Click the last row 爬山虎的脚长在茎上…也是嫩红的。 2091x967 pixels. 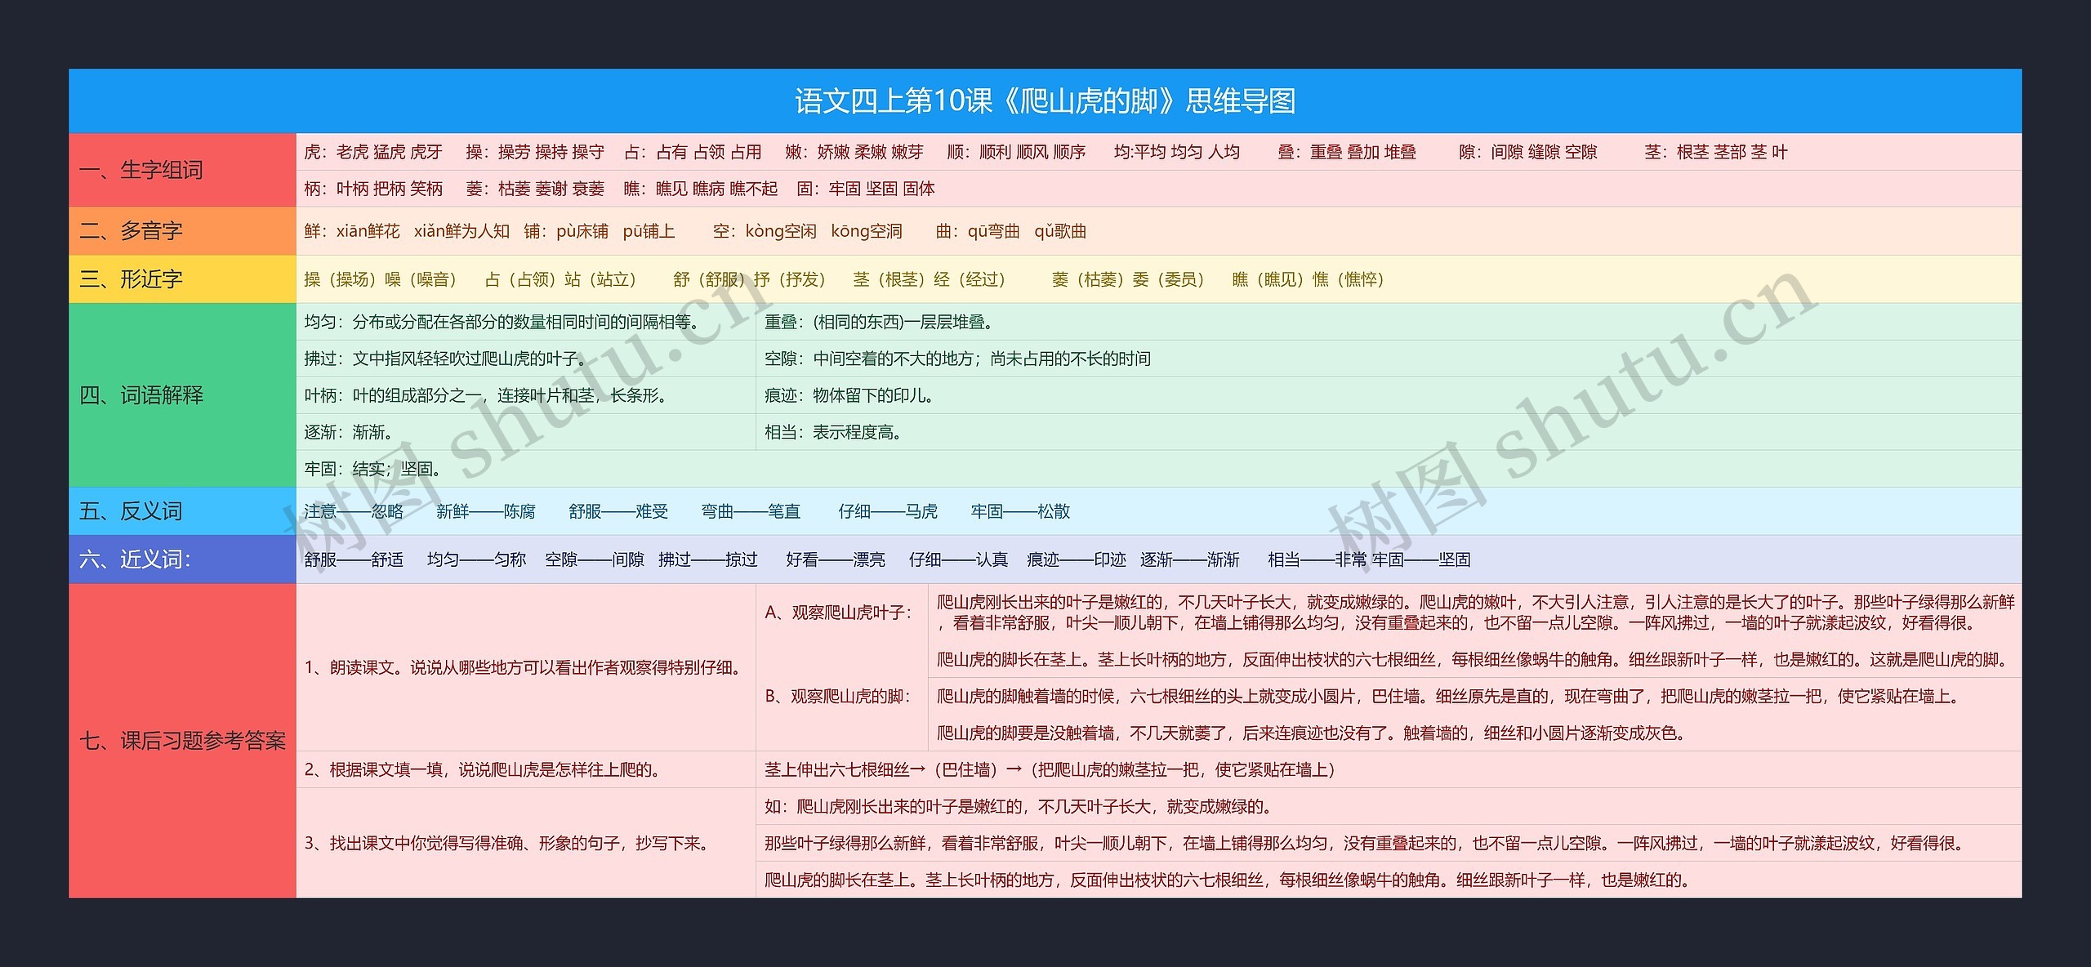[x=1389, y=880]
